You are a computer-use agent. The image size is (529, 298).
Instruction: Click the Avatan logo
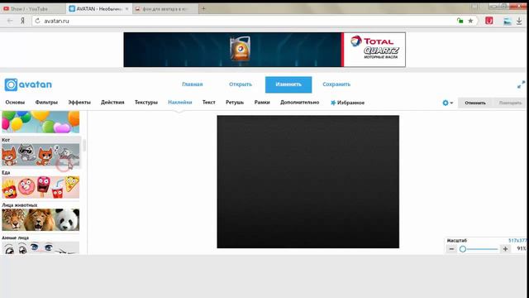click(x=28, y=84)
